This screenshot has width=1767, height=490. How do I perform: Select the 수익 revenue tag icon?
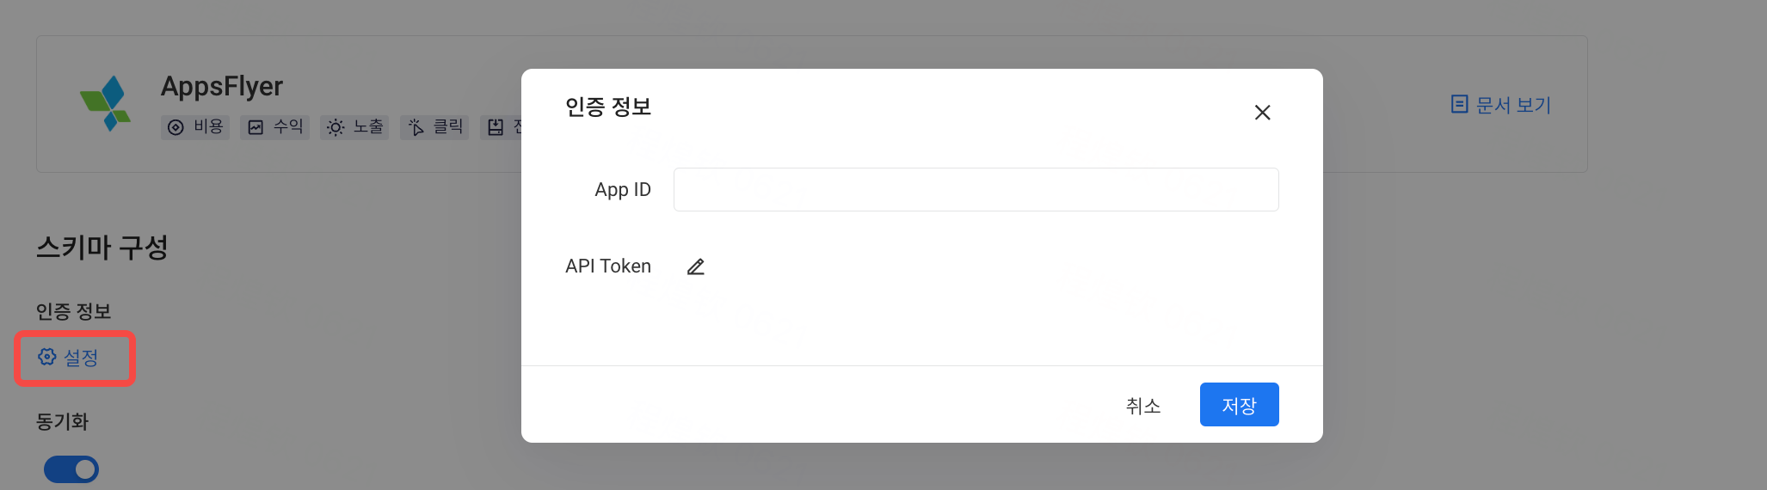(256, 127)
